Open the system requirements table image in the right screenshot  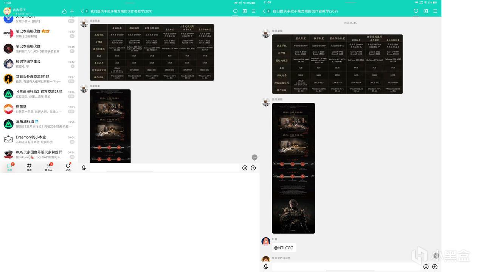tap(337, 64)
